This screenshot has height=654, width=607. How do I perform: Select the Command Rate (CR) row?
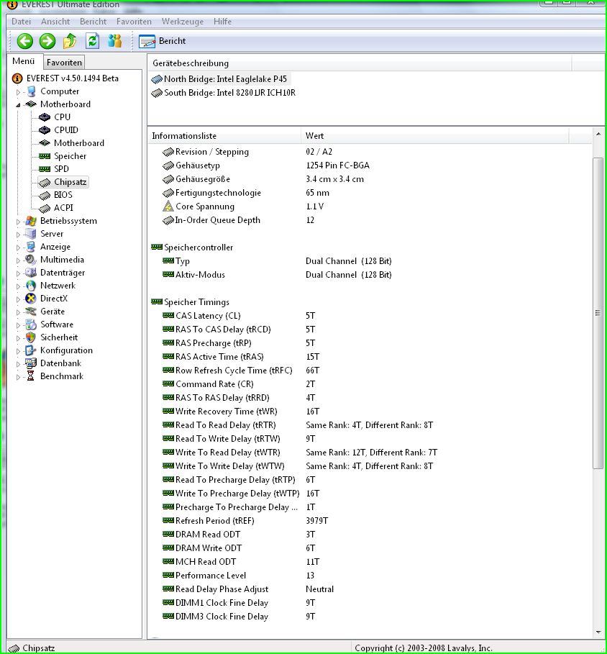[x=370, y=384]
